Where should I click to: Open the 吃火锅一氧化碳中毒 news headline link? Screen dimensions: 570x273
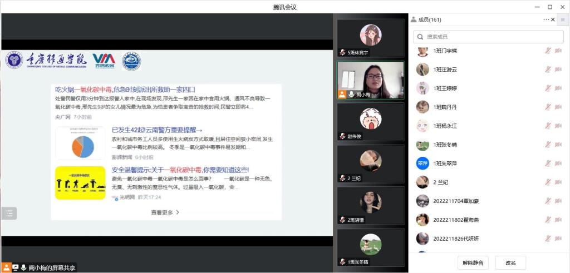click(x=125, y=89)
